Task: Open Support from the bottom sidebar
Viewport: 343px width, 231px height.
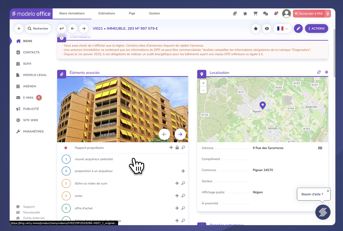Action: tap(29, 207)
